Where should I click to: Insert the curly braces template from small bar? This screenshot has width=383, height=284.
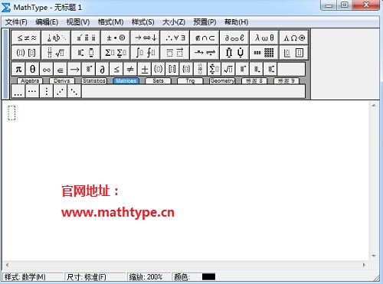186,69
